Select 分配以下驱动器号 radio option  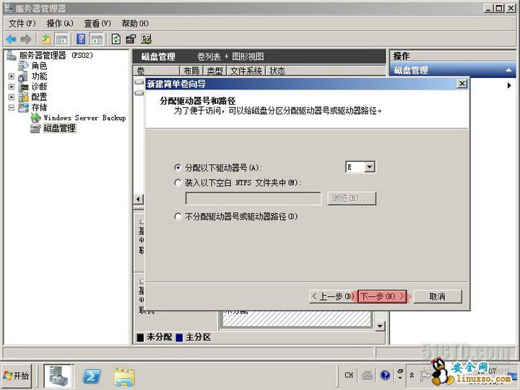(x=178, y=168)
